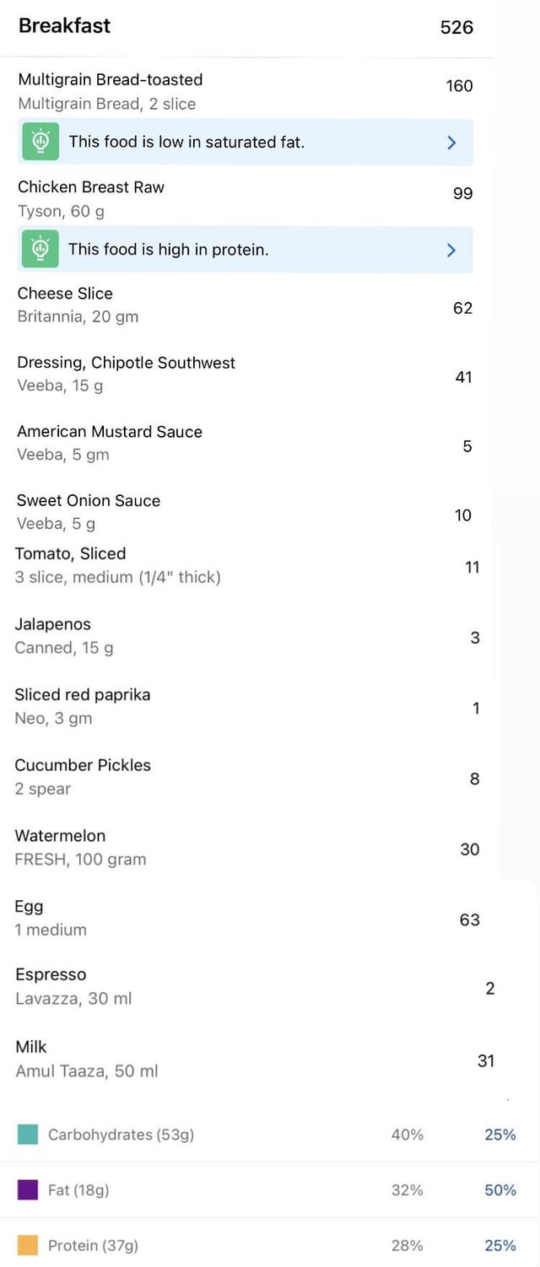The height and width of the screenshot is (1267, 540).
Task: Expand the low saturated fat insight chevron
Action: 451,143
